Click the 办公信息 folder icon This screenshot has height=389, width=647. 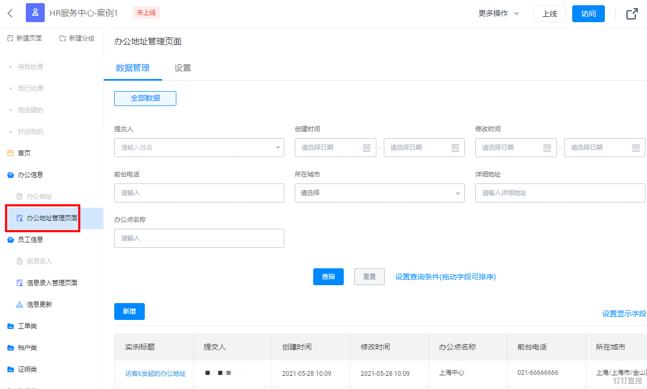[10, 175]
